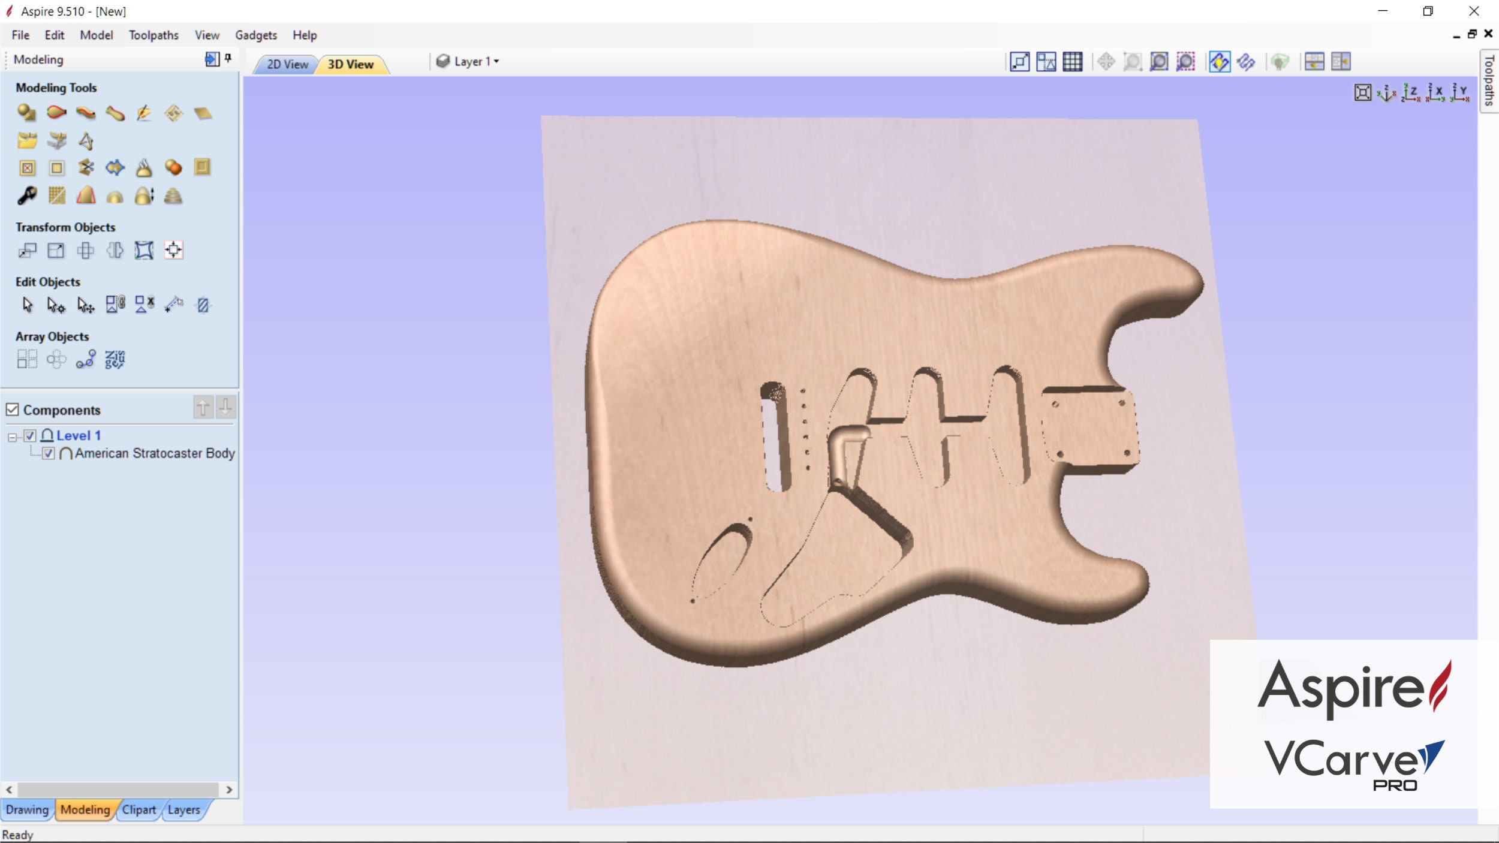Open the Import Component tool
The image size is (1499, 843).
tap(28, 141)
